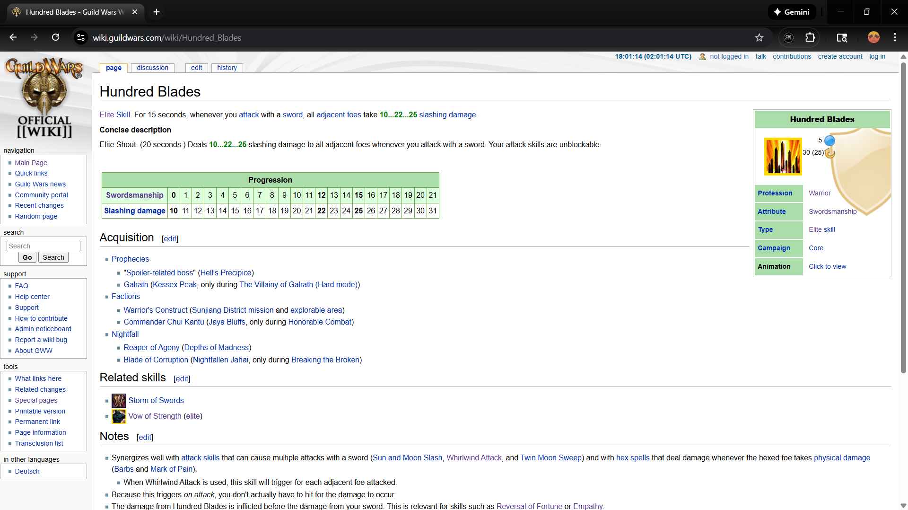
Task: Open the history tab
Action: click(227, 68)
